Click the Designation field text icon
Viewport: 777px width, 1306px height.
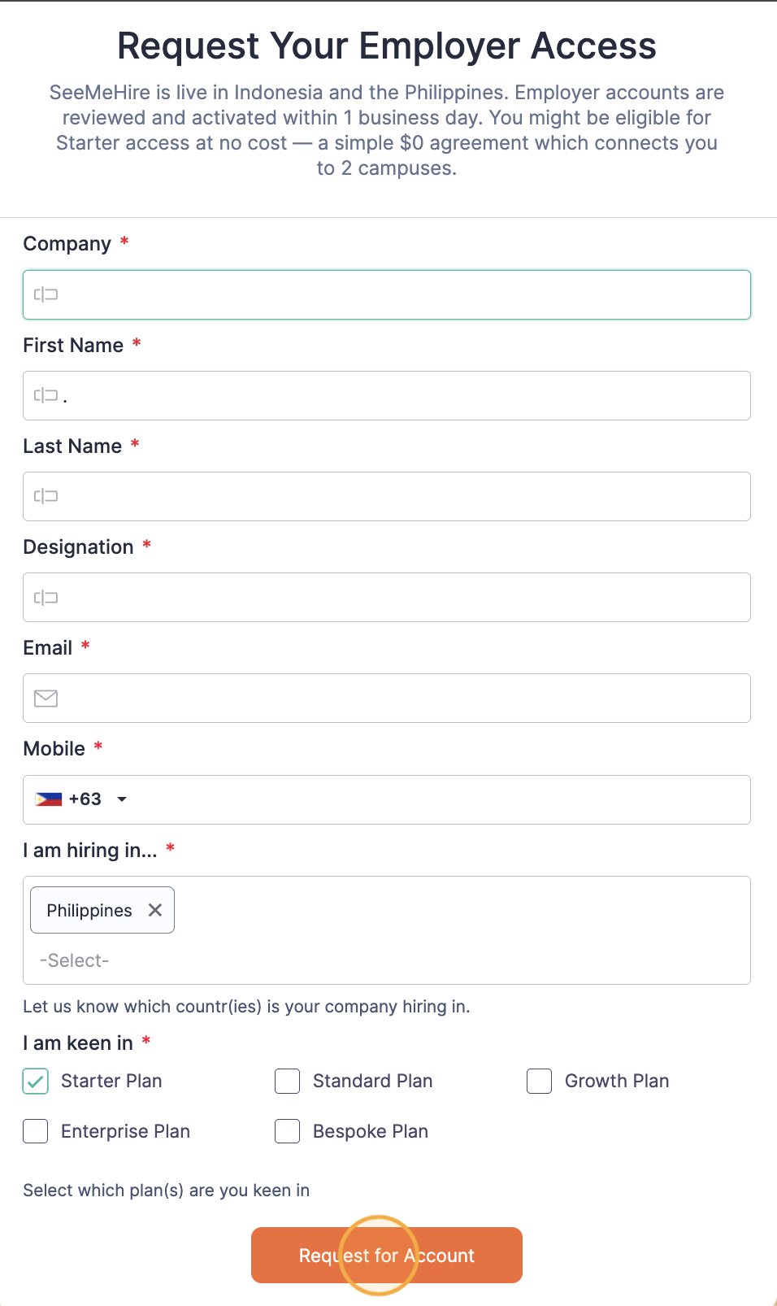coord(46,598)
